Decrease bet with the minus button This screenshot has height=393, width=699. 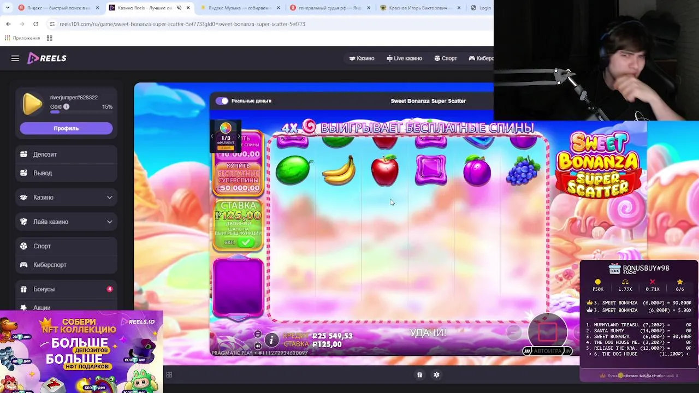click(x=513, y=332)
